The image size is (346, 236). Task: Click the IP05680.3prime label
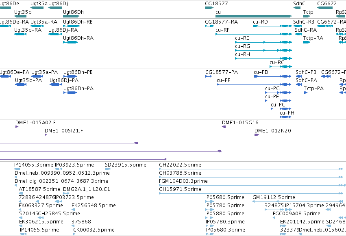[226, 230]
